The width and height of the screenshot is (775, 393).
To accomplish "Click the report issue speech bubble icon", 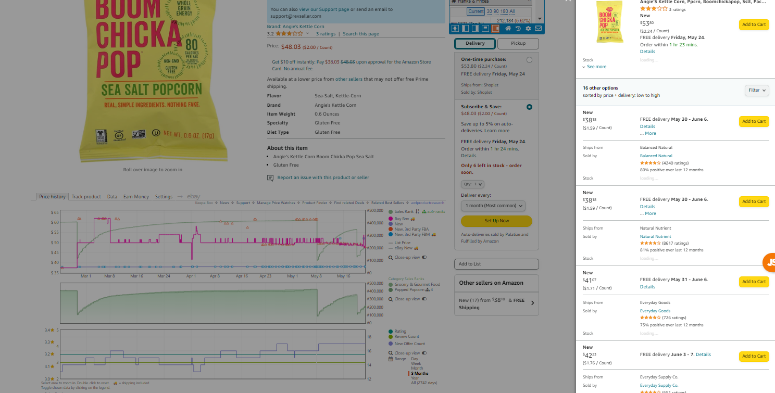I will click(x=270, y=178).
